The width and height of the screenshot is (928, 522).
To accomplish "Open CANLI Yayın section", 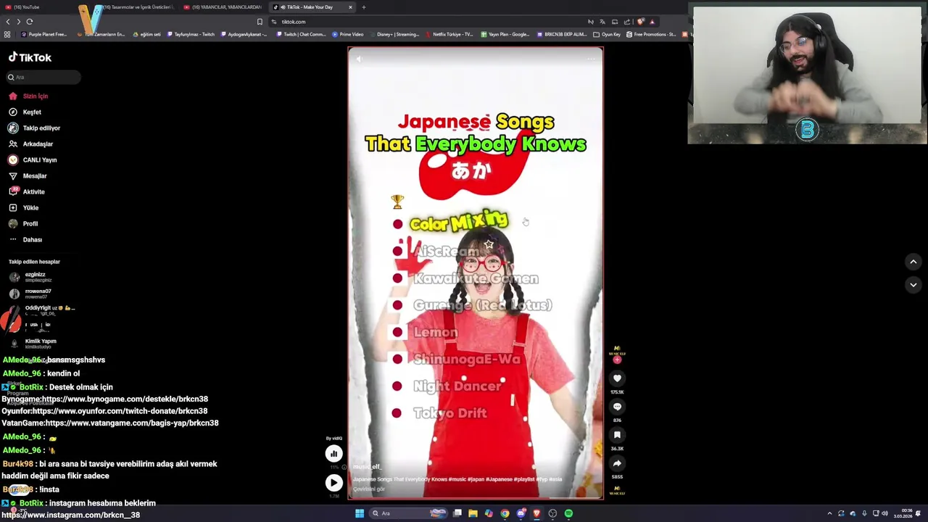I will [x=32, y=159].
